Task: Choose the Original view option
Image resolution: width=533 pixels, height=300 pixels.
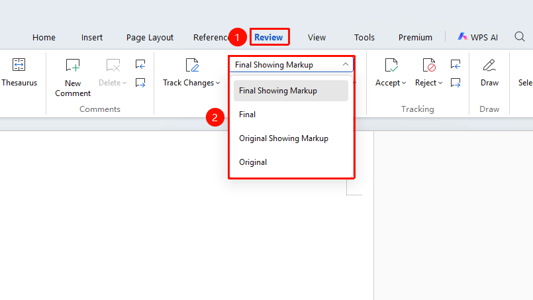Action: pos(291,162)
